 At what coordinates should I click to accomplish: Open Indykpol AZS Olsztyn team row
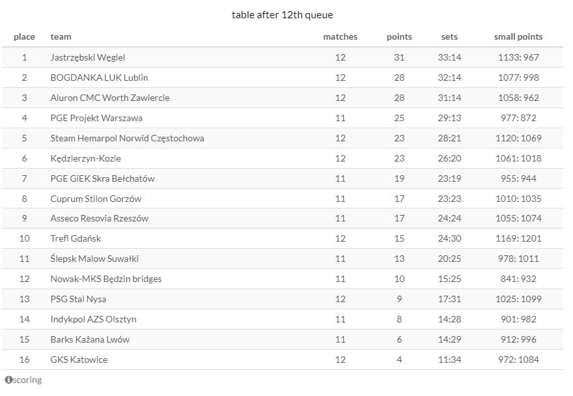(x=93, y=319)
